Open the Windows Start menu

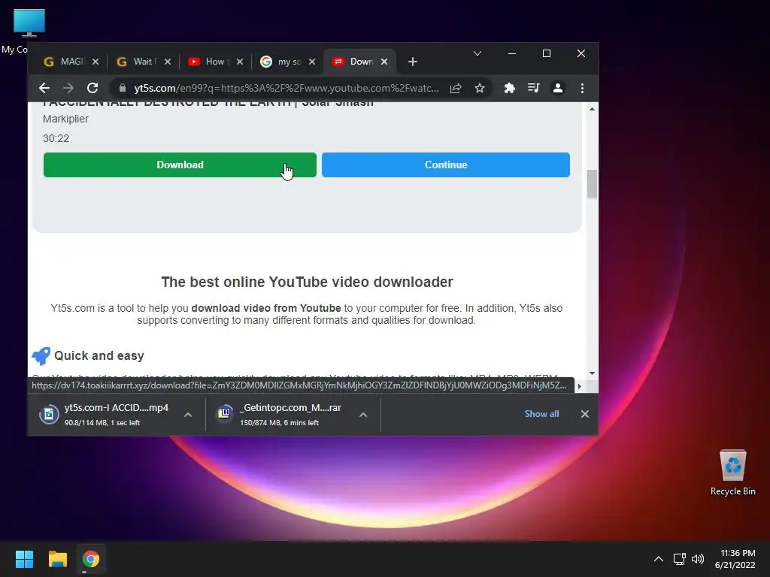pyautogui.click(x=24, y=559)
